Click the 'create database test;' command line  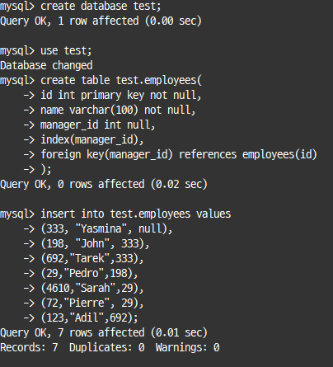click(x=101, y=7)
